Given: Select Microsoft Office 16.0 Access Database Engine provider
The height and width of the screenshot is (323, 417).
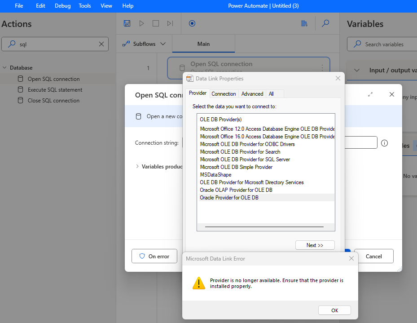Looking at the screenshot, I should [x=267, y=137].
